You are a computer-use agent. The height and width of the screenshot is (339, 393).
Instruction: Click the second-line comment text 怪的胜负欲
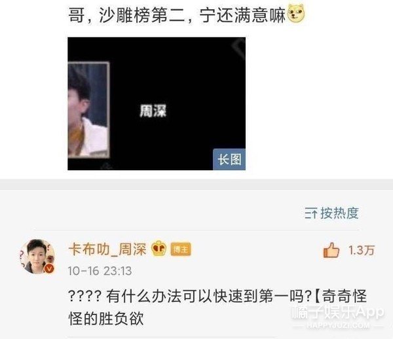pos(106,319)
